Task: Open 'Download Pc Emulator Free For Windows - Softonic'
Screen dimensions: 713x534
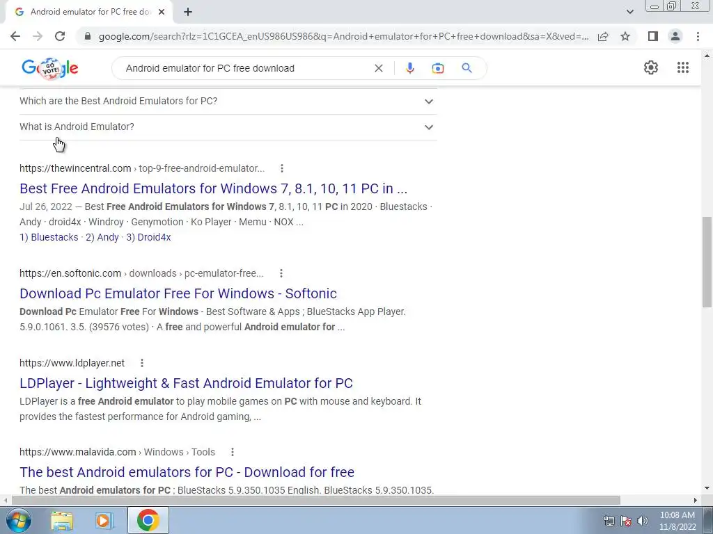Action: [x=178, y=293]
